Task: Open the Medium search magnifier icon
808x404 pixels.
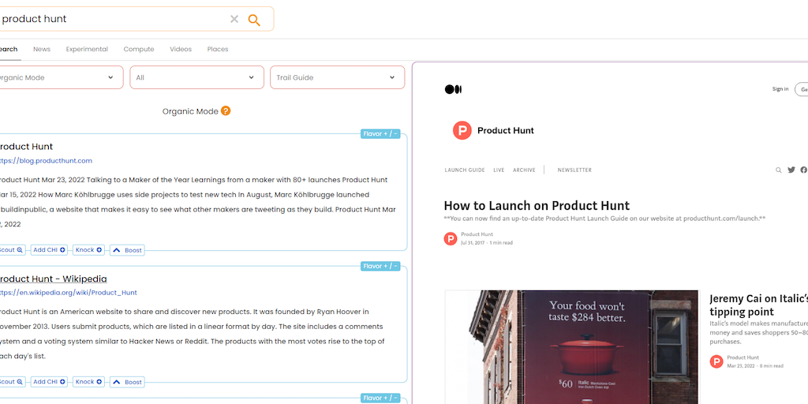Action: click(x=779, y=170)
